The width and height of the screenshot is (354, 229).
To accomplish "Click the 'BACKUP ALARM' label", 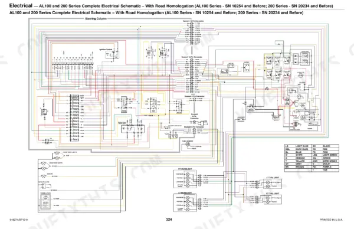I will point(44,182).
